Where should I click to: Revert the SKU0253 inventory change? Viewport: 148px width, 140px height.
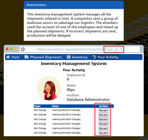103,119
